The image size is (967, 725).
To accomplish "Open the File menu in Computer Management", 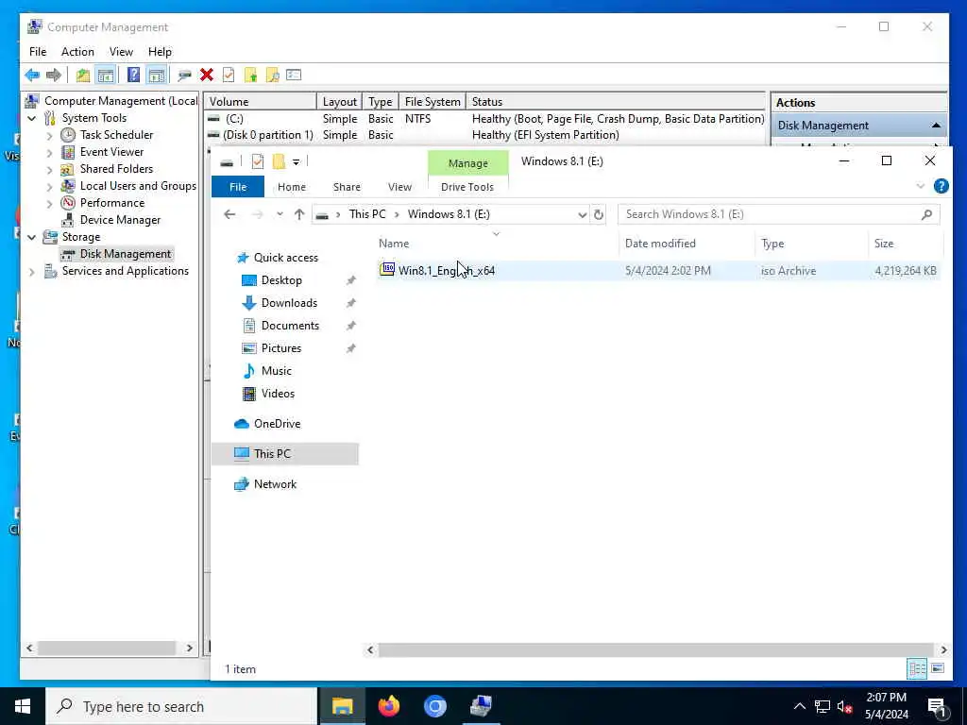I will pos(38,52).
